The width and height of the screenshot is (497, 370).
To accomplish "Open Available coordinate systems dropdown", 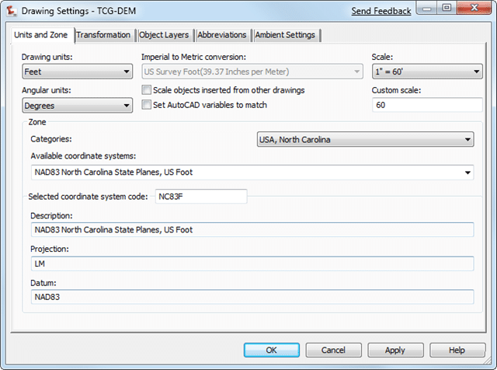I will (x=252, y=173).
